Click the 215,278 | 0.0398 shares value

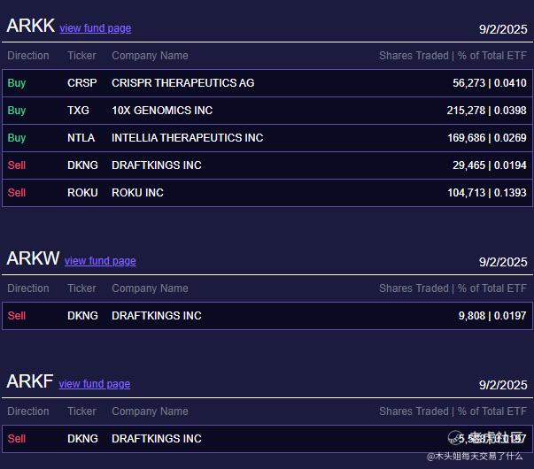tap(487, 111)
